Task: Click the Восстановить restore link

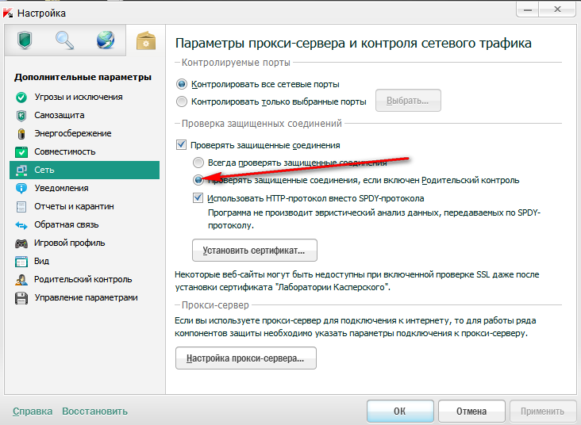Action: pyautogui.click(x=95, y=412)
